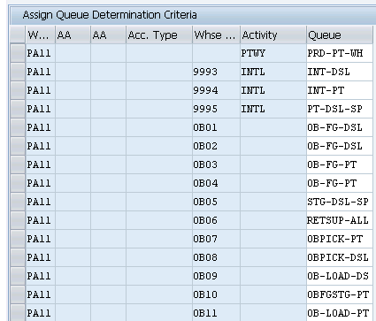Click the Acc. Type column header
The height and width of the screenshot is (321, 376).
pyautogui.click(x=159, y=34)
